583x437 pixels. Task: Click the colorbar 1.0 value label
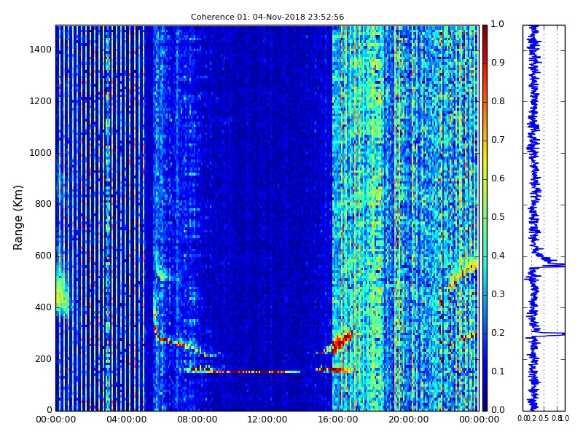pyautogui.click(x=498, y=24)
